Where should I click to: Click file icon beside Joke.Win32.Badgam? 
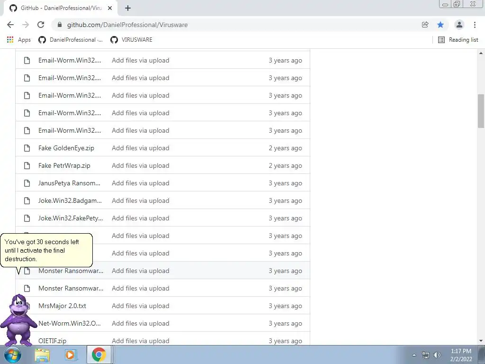[x=27, y=200]
